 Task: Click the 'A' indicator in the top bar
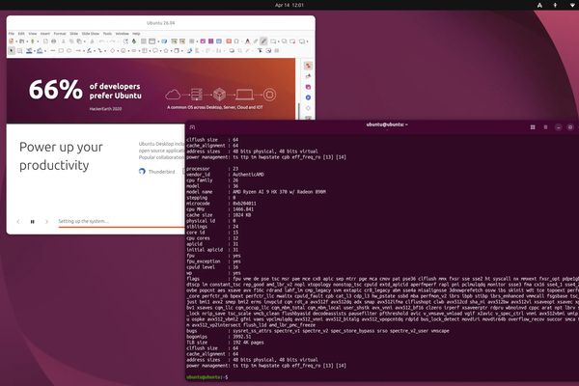click(539, 5)
